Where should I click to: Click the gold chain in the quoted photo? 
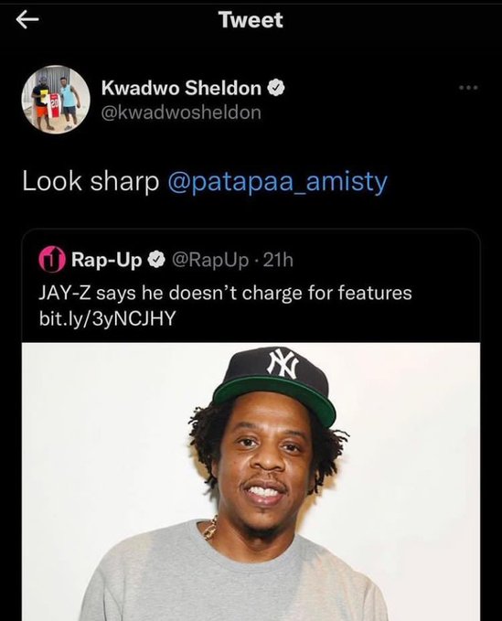210,529
